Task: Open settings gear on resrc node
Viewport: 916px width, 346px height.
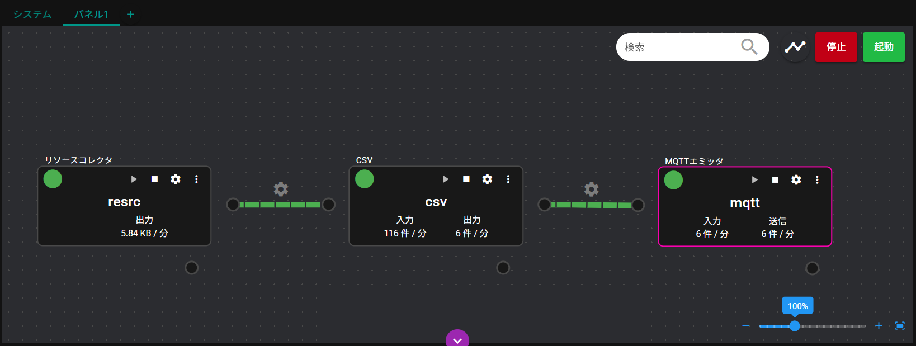Action: coord(176,179)
